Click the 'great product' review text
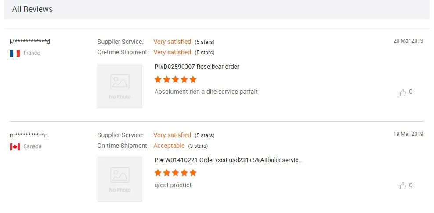 [x=173, y=185]
